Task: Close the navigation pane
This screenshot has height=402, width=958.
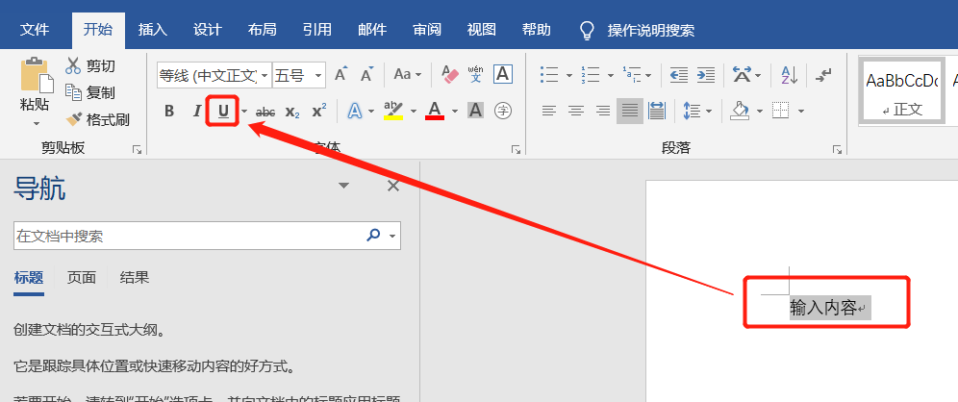Action: tap(392, 186)
